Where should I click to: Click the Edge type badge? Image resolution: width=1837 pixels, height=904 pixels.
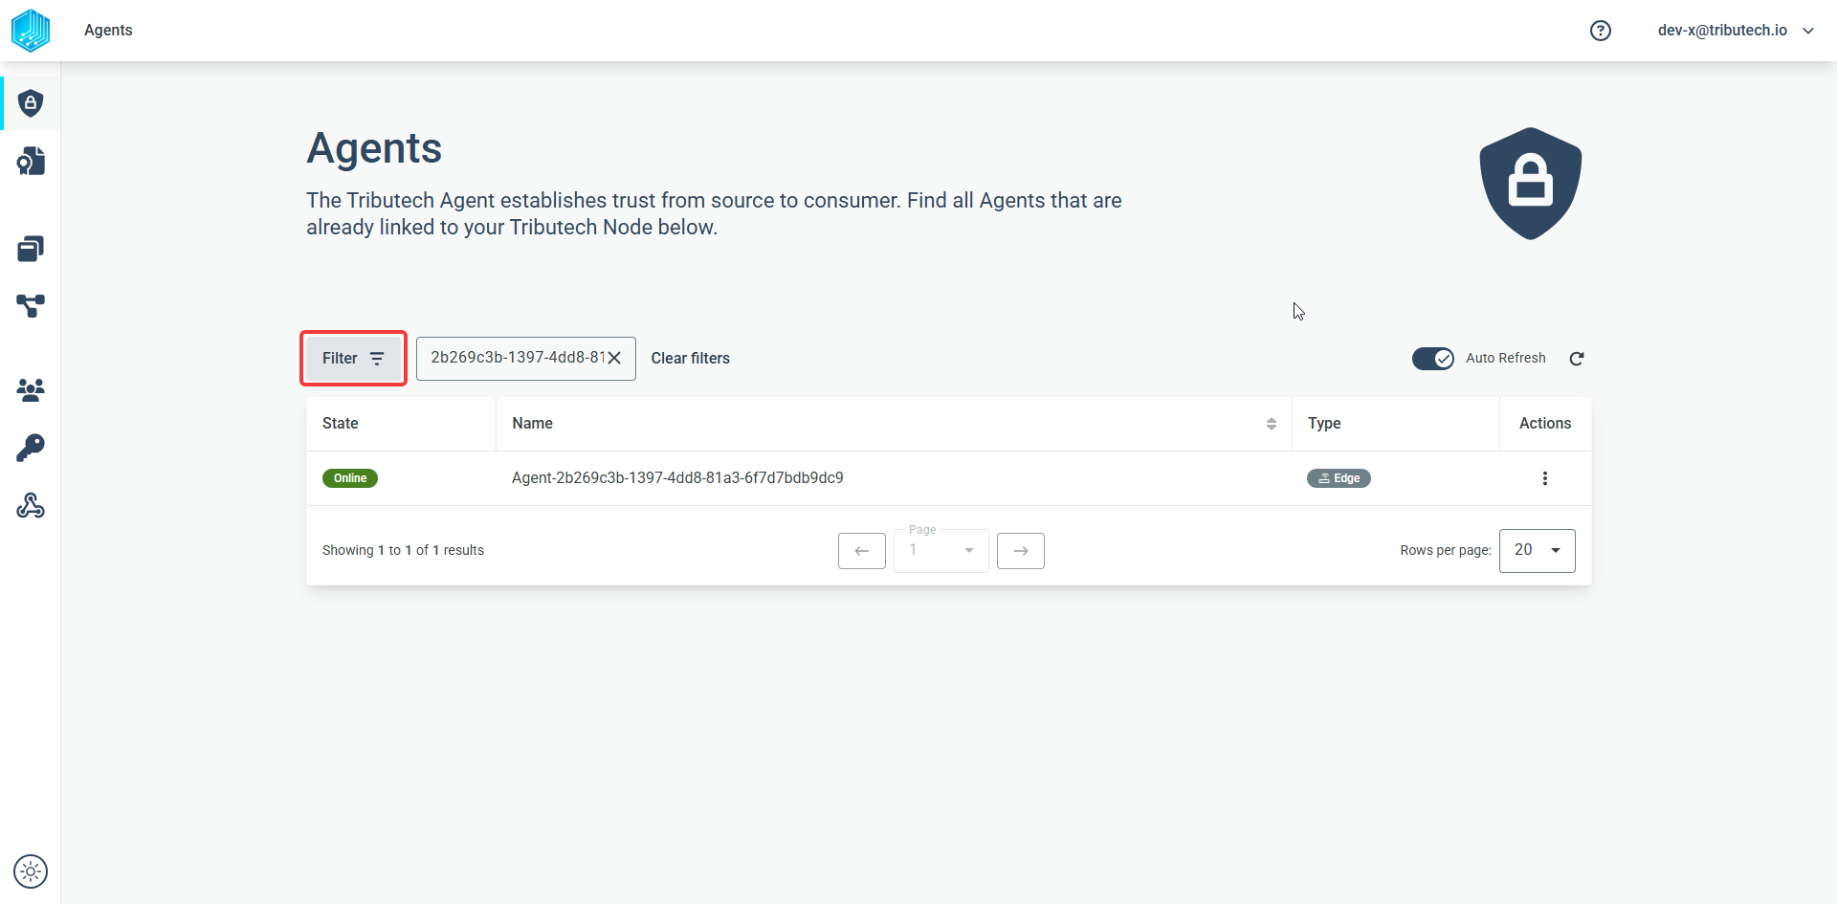[1339, 478]
